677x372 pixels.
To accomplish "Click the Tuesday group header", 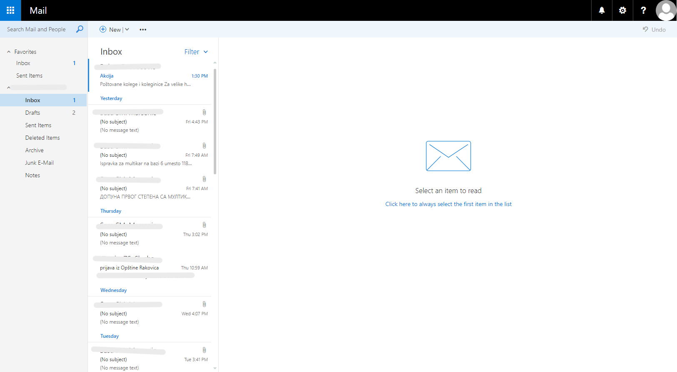I will pyautogui.click(x=110, y=336).
